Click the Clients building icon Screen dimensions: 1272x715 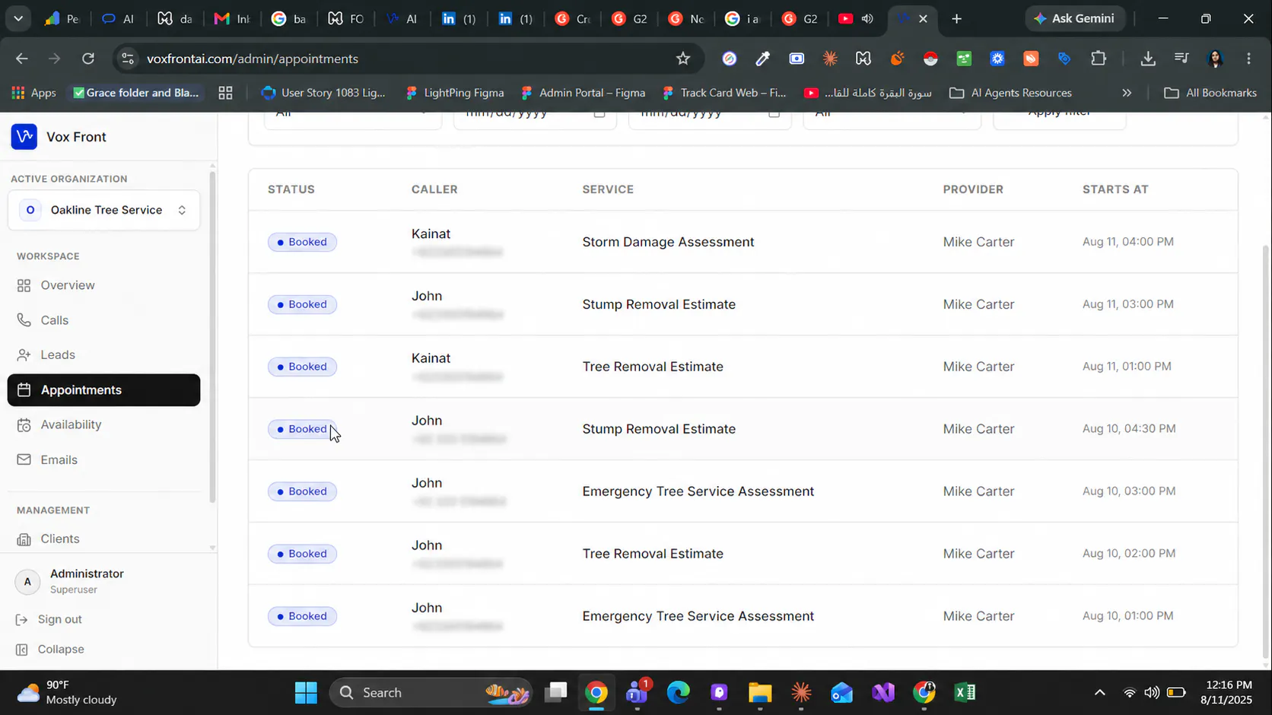(x=24, y=539)
